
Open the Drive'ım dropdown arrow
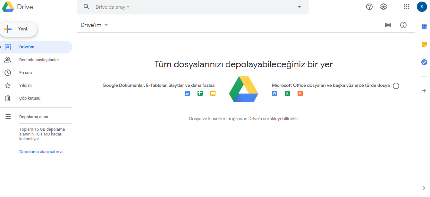[x=106, y=25]
